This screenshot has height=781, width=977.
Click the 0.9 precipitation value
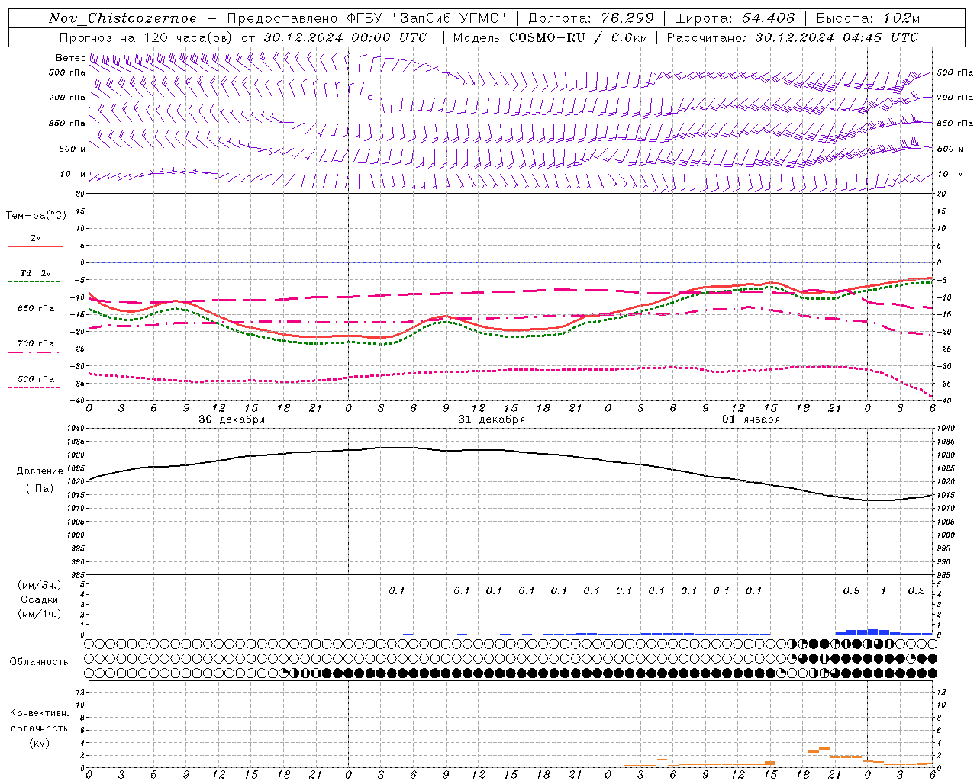tap(851, 591)
